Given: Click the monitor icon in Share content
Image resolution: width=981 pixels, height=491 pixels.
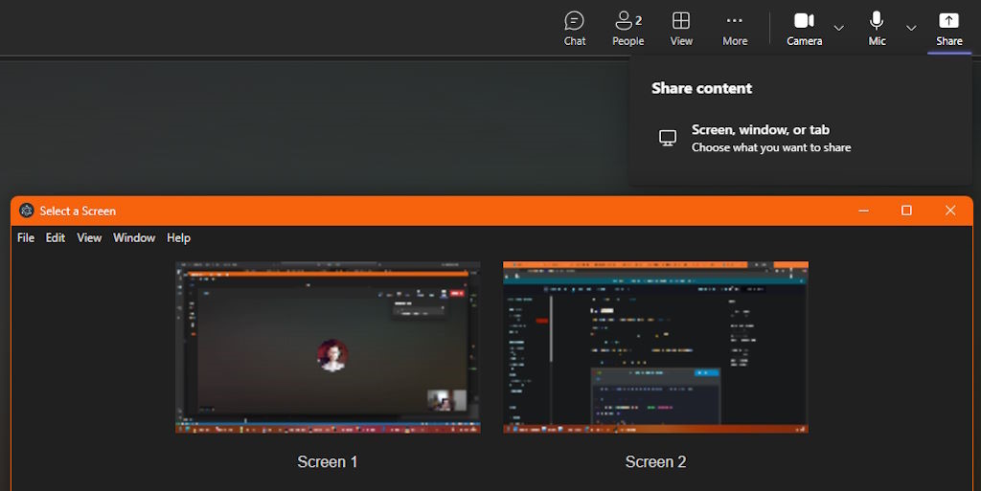Looking at the screenshot, I should tap(668, 138).
